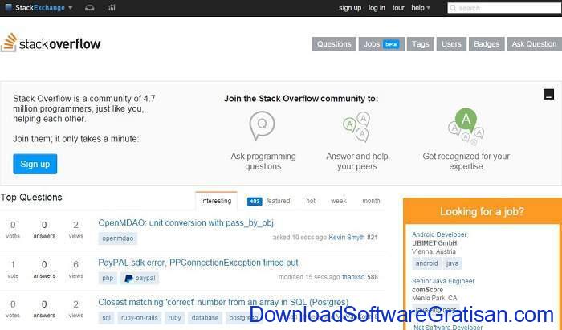
Task: Click the 'comScore' company name
Action: (427, 290)
